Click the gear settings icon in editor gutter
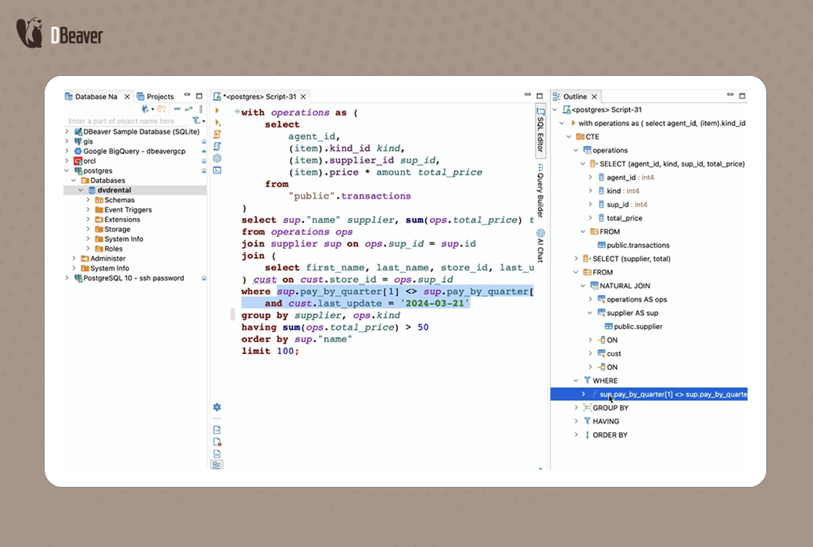Viewport: 813px width, 547px height. pyautogui.click(x=217, y=407)
